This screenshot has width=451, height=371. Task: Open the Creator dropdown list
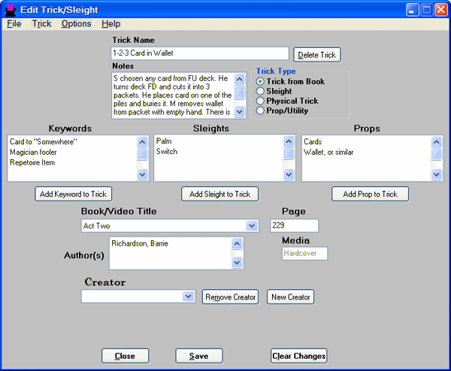(189, 297)
